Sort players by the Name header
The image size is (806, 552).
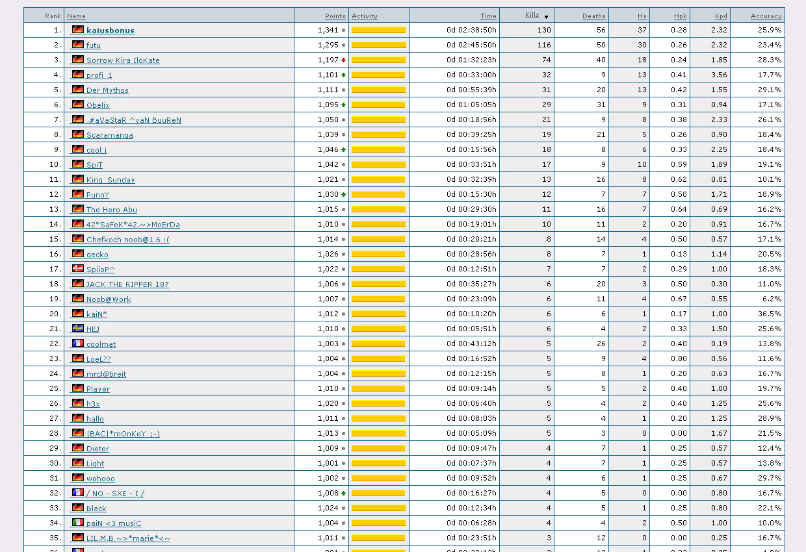point(76,16)
